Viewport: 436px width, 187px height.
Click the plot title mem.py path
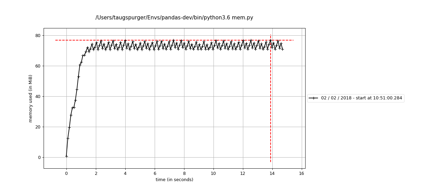coord(174,18)
